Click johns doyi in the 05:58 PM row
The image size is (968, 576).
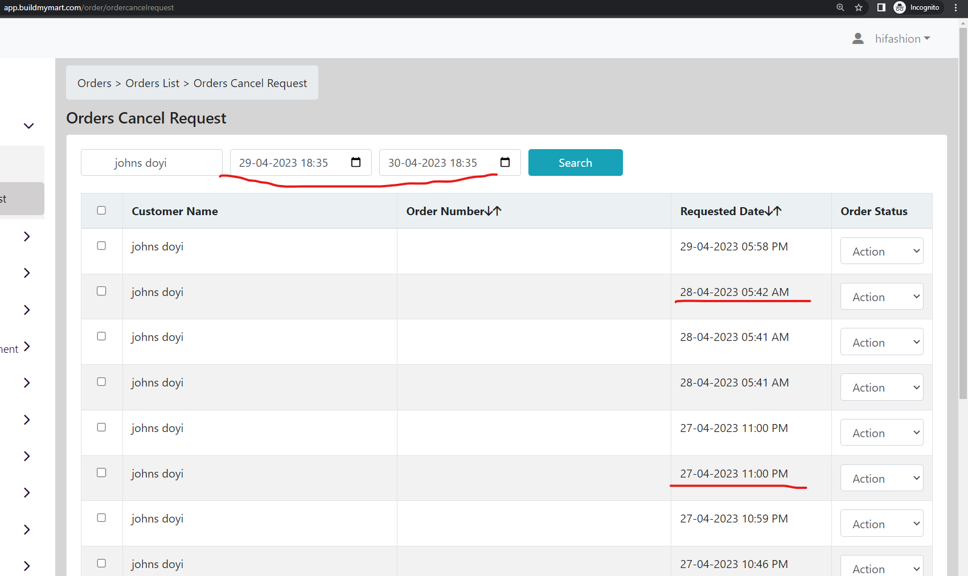click(157, 246)
